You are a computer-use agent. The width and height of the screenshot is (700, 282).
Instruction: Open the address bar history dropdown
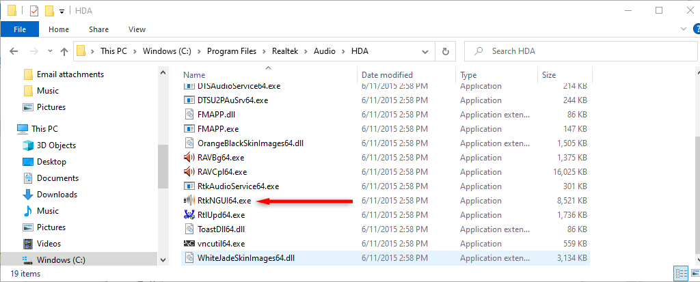coord(425,51)
